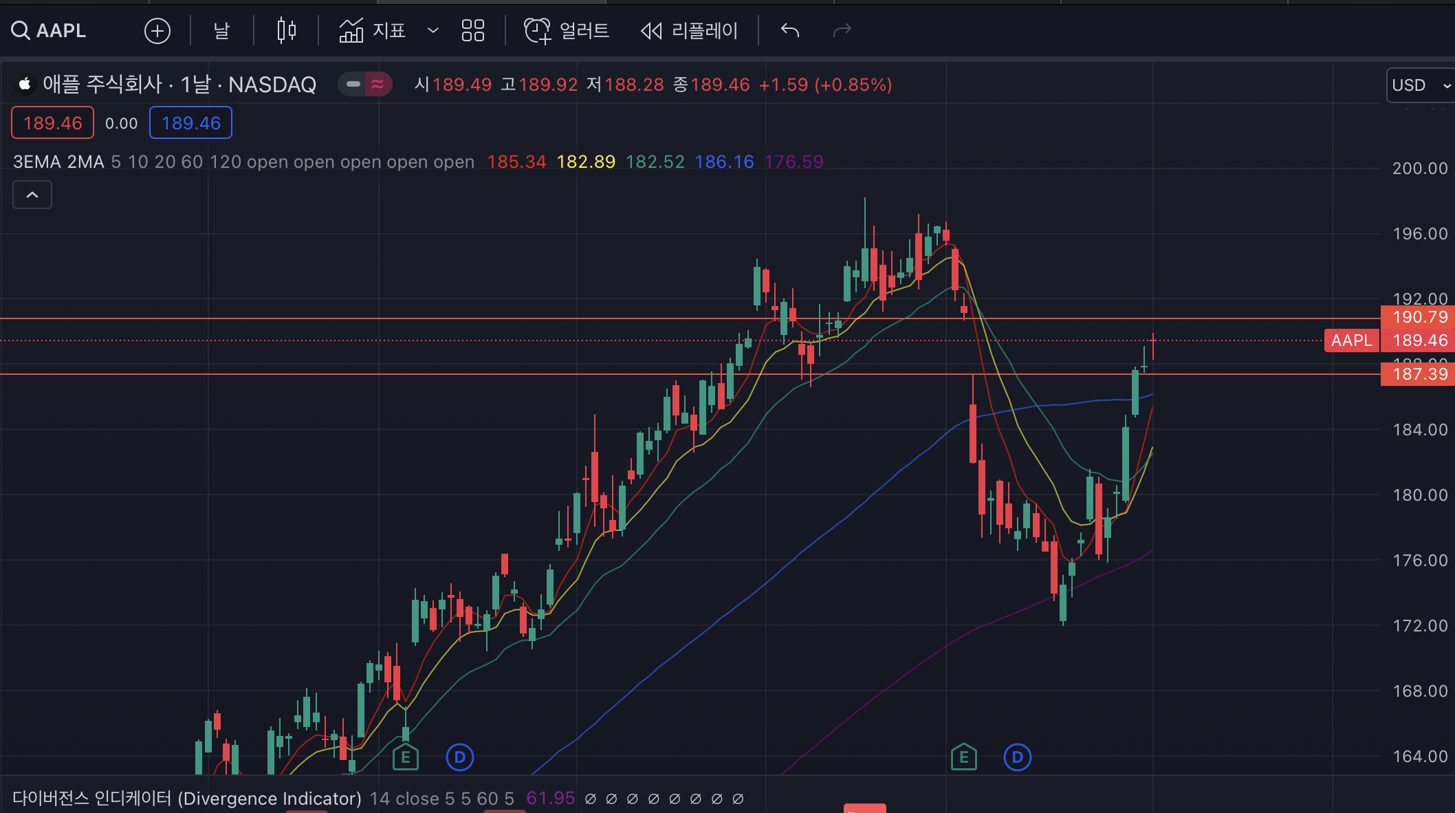Viewport: 1455px width, 813px height.
Task: Expand the indicator favorites chevron
Action: tap(433, 30)
